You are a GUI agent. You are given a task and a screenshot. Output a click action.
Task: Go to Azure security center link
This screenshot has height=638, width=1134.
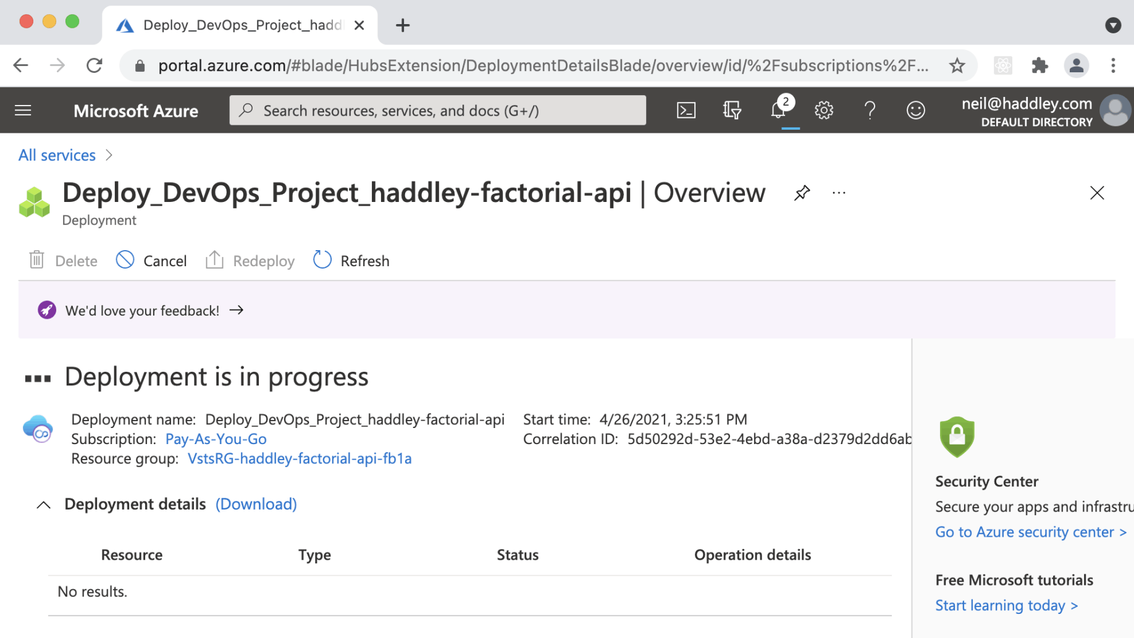(x=1030, y=532)
